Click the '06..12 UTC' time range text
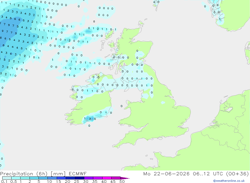 click(x=208, y=174)
